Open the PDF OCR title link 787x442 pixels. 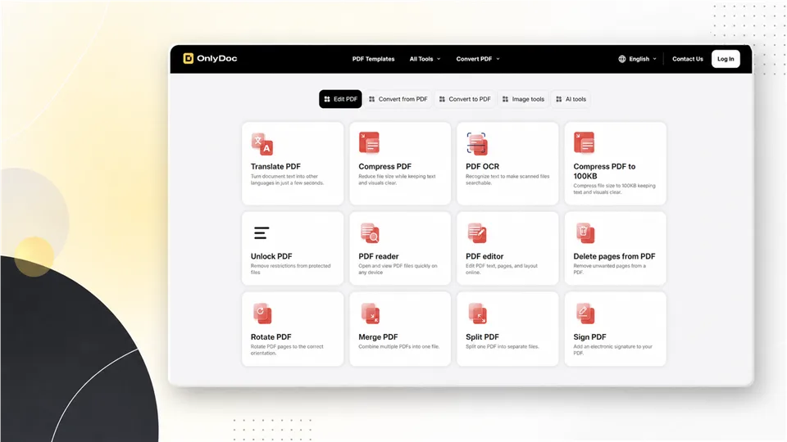pyautogui.click(x=482, y=166)
